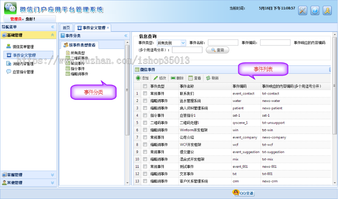The height and width of the screenshot is (199, 338).
Task: Expand the 其他管理 accordion section
Action: coord(52,182)
